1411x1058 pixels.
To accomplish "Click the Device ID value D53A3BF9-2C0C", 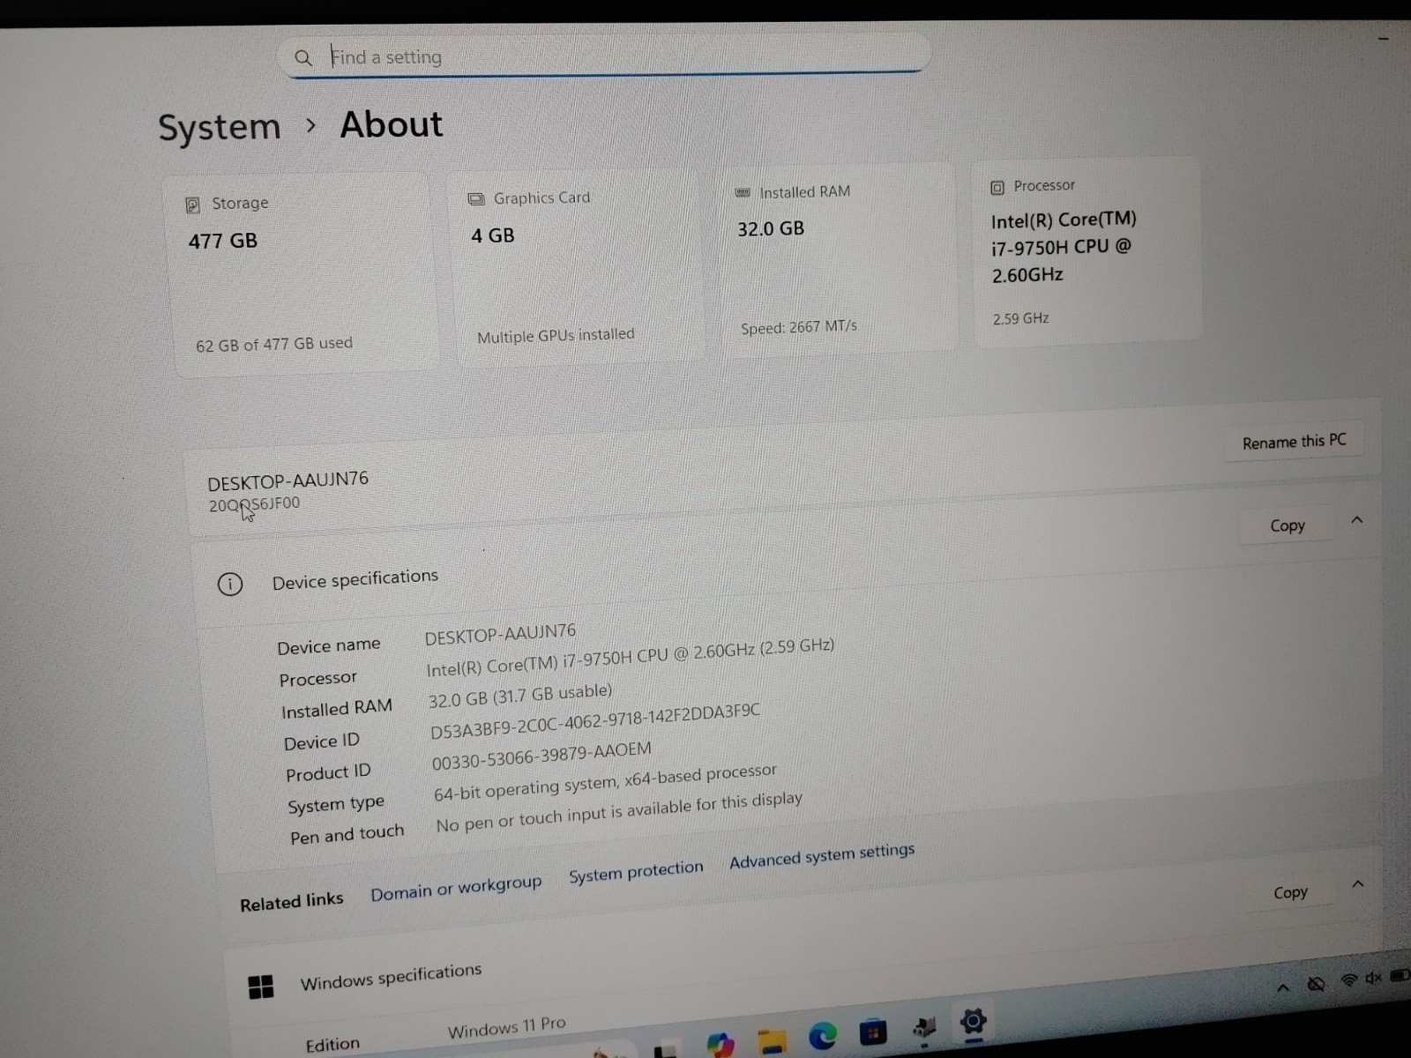I will click(x=595, y=721).
